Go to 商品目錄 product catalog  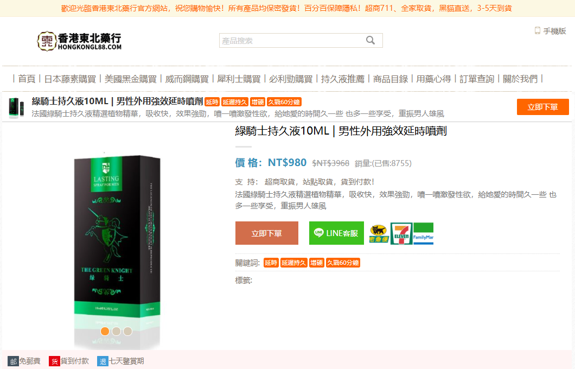click(391, 79)
